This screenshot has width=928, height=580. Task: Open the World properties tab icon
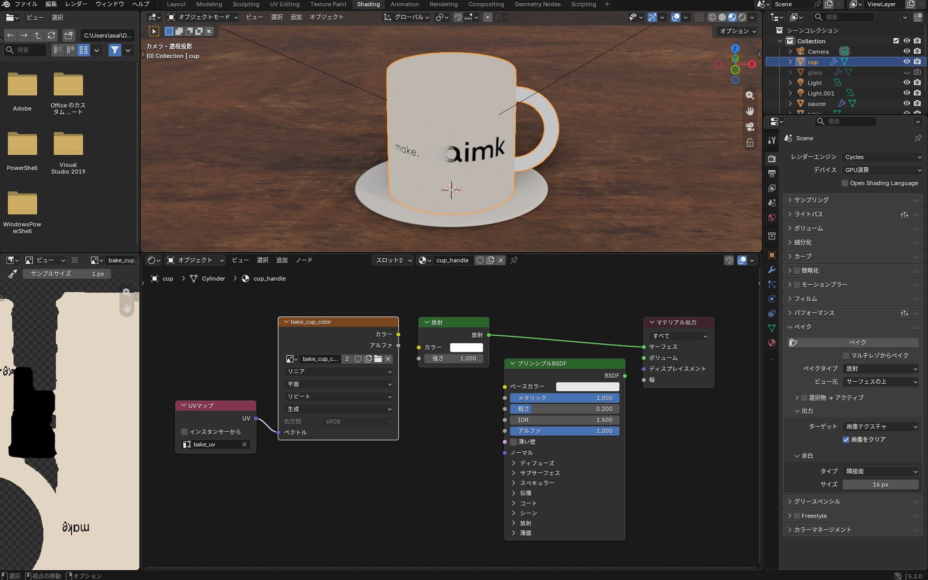[772, 218]
